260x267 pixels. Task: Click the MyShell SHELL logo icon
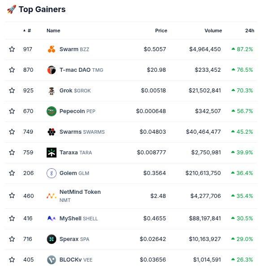tap(52, 219)
